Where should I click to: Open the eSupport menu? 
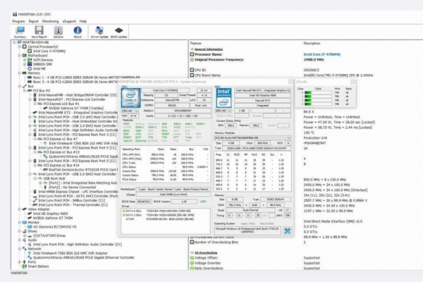click(x=69, y=21)
